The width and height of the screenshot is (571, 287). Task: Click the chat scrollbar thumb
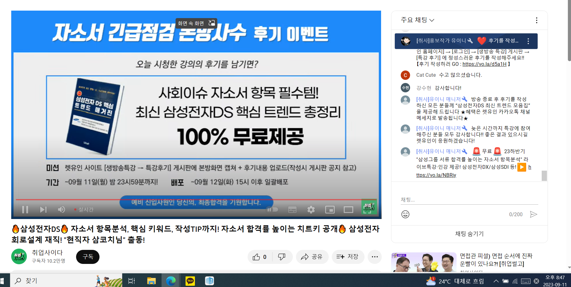(544, 176)
